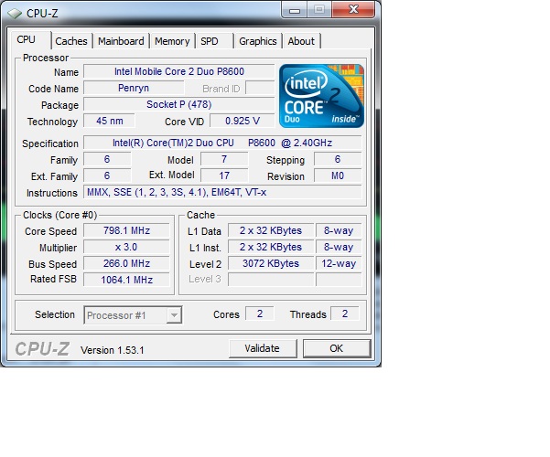Click the Intel Core 2 Duo logo
The height and width of the screenshot is (457, 550).
321,96
